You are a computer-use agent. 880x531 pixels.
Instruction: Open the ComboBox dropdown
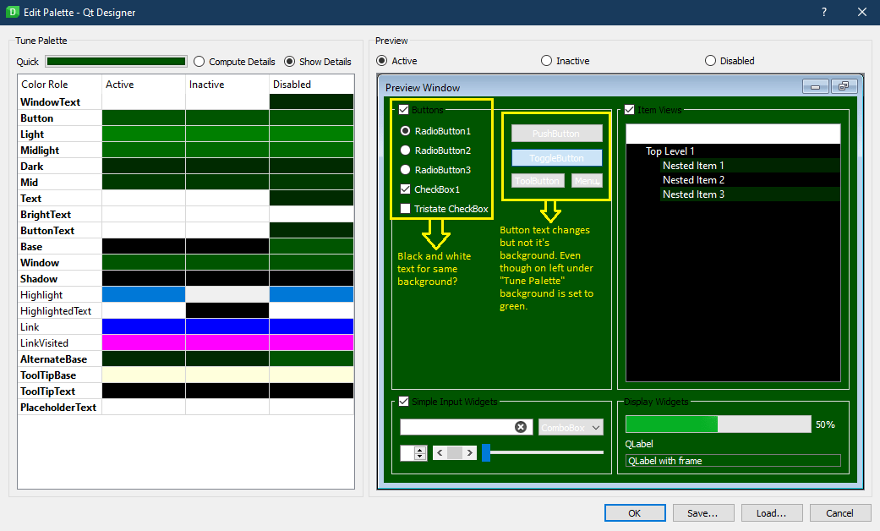point(571,427)
